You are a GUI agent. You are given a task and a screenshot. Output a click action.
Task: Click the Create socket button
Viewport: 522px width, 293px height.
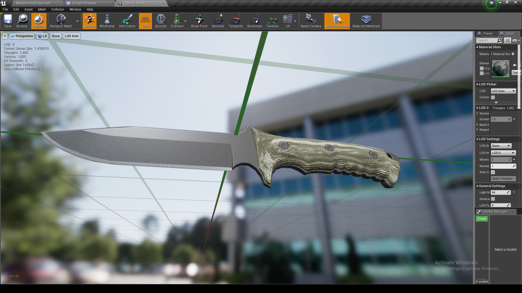(482, 219)
